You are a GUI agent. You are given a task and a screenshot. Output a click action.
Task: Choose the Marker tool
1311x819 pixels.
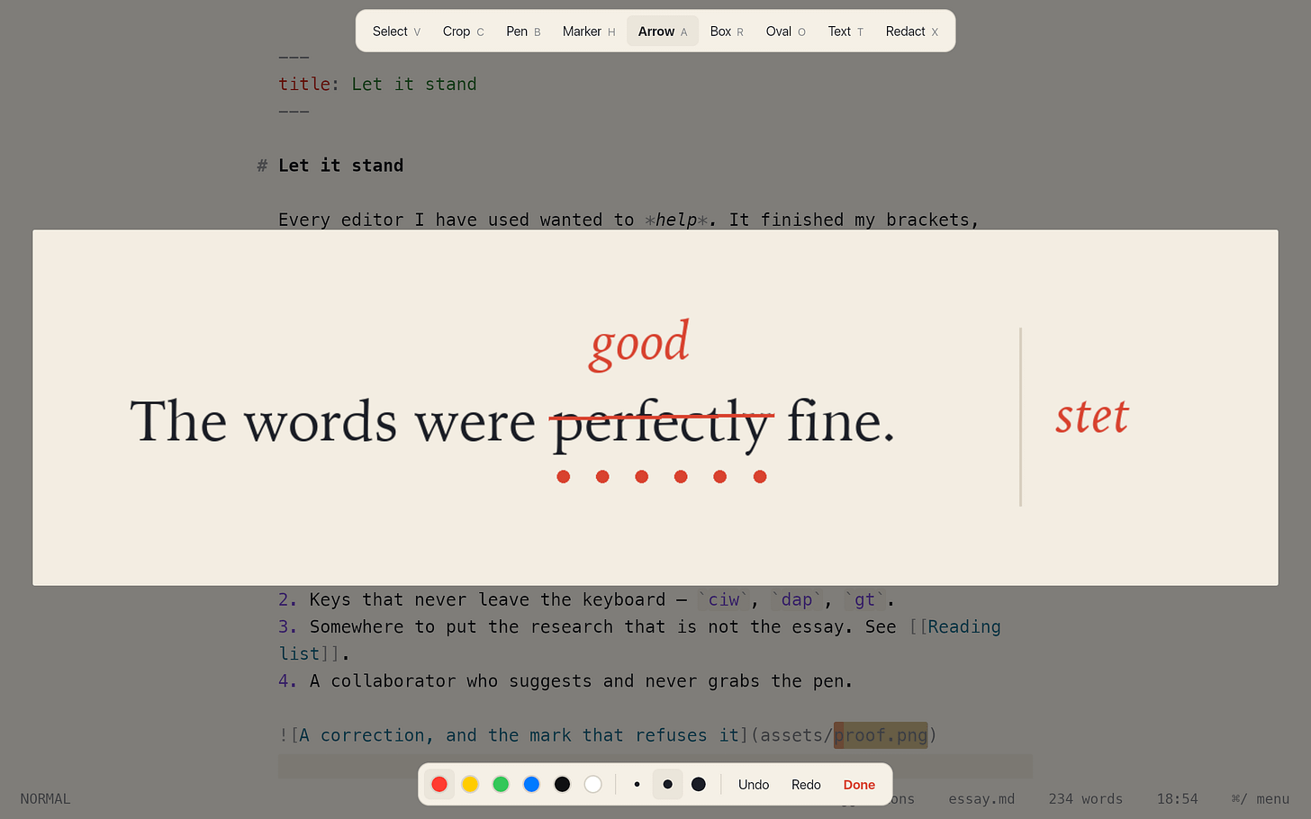589,31
